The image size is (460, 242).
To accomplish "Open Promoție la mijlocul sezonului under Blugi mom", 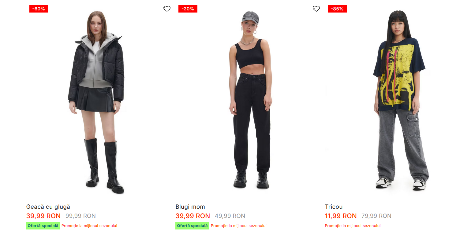I will (239, 226).
